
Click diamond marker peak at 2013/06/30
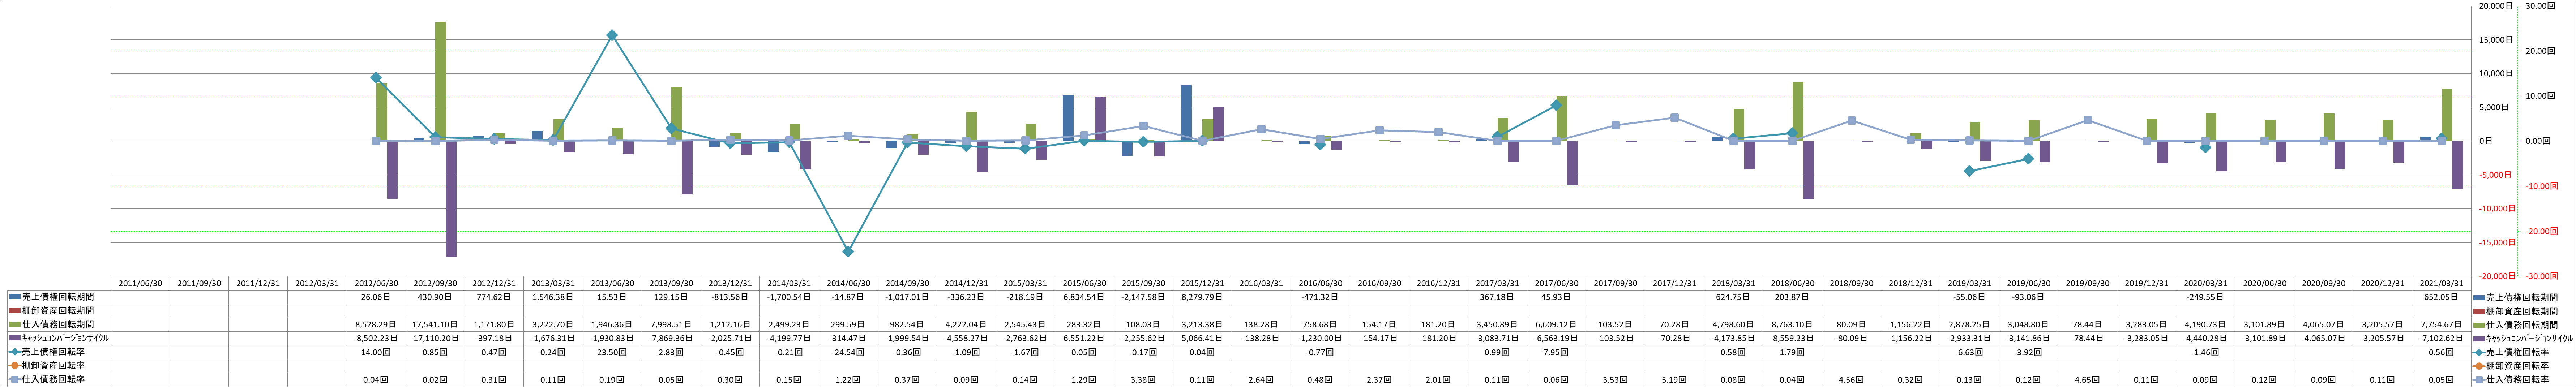tap(612, 35)
